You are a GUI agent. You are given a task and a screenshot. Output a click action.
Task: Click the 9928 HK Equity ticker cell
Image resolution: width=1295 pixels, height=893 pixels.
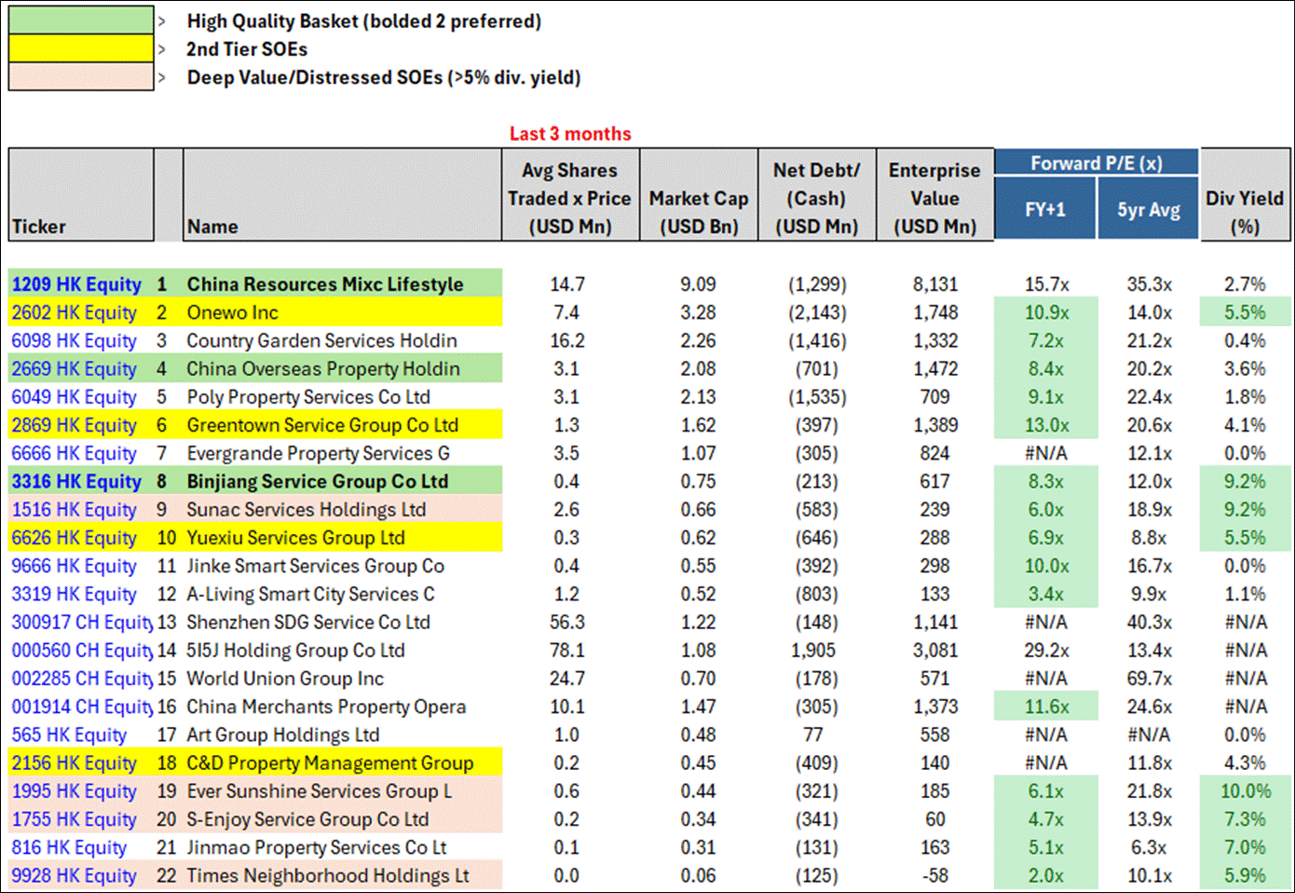[x=81, y=875]
